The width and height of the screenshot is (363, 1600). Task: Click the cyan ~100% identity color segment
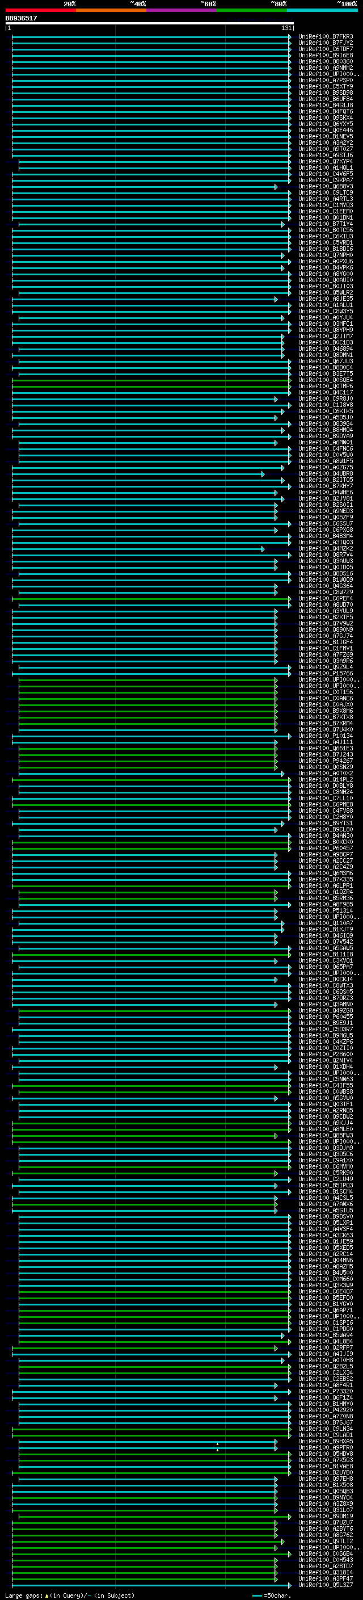pyautogui.click(x=322, y=10)
